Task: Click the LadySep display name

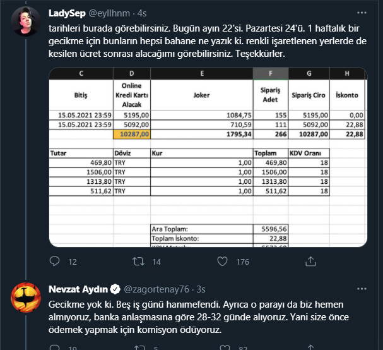Action: tap(68, 13)
